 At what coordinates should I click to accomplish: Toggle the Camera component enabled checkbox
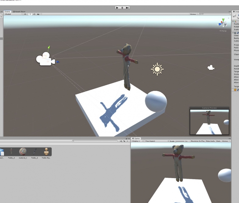(238, 33)
